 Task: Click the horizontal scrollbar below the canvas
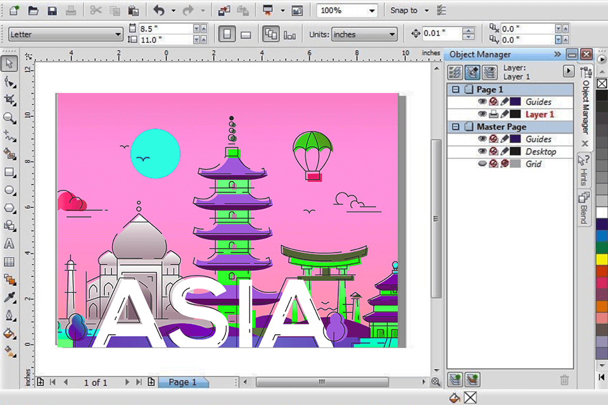pyautogui.click(x=323, y=382)
